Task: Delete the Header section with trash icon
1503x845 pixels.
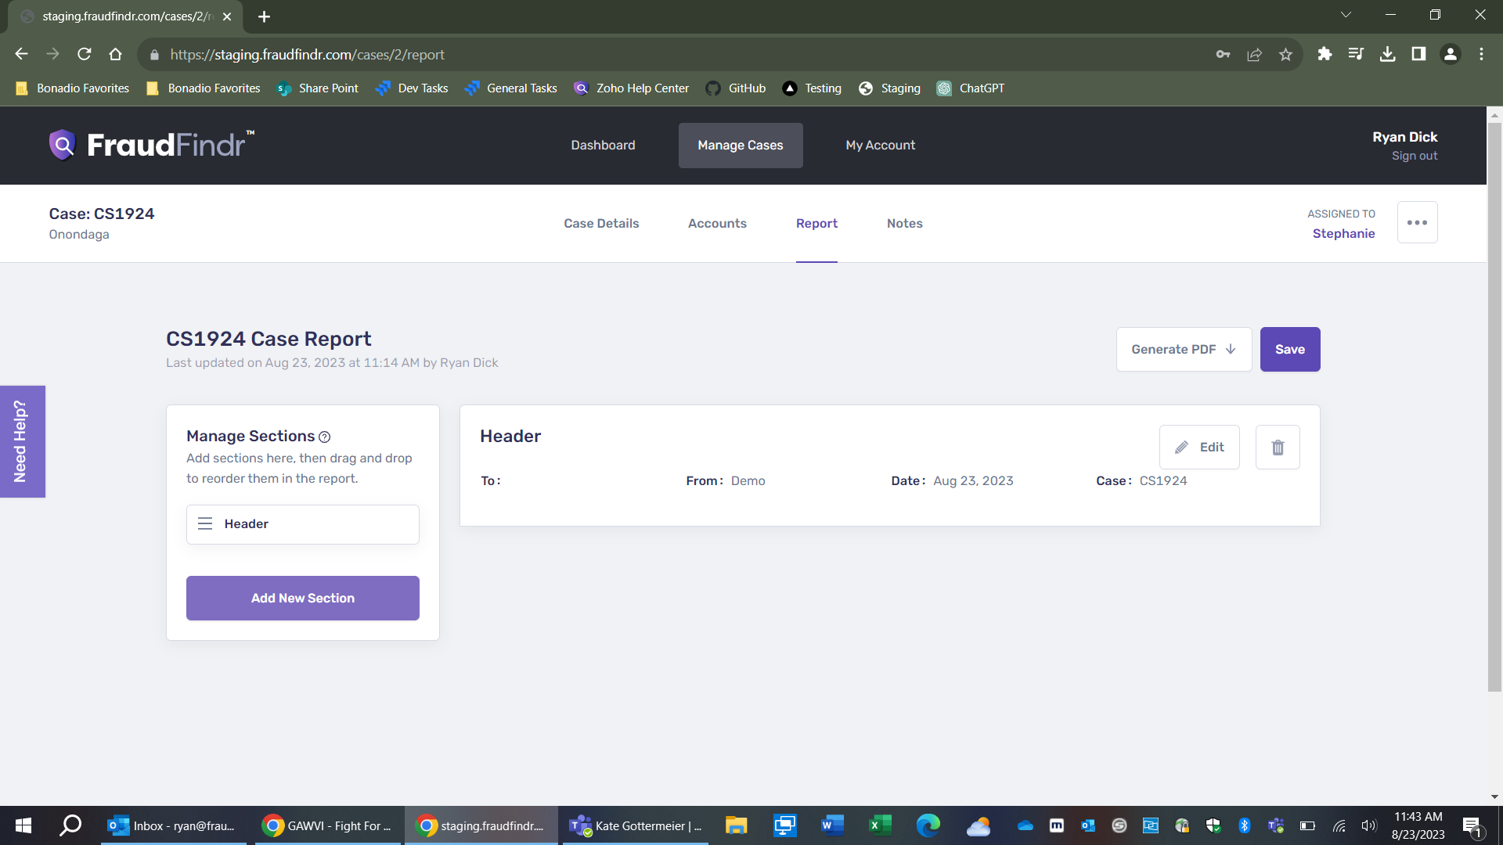Action: [1277, 448]
